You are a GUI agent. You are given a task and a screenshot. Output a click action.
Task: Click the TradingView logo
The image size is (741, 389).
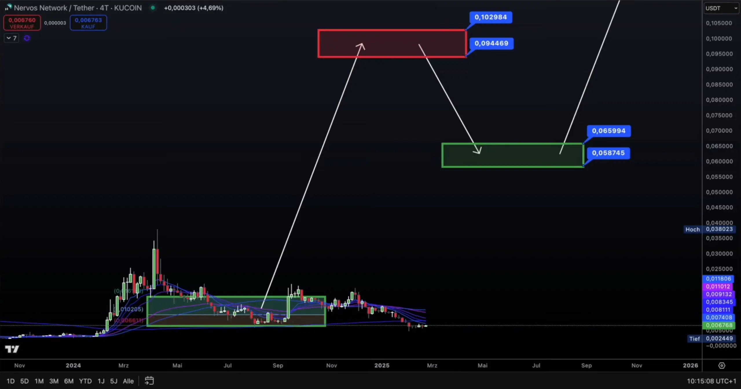(12, 349)
